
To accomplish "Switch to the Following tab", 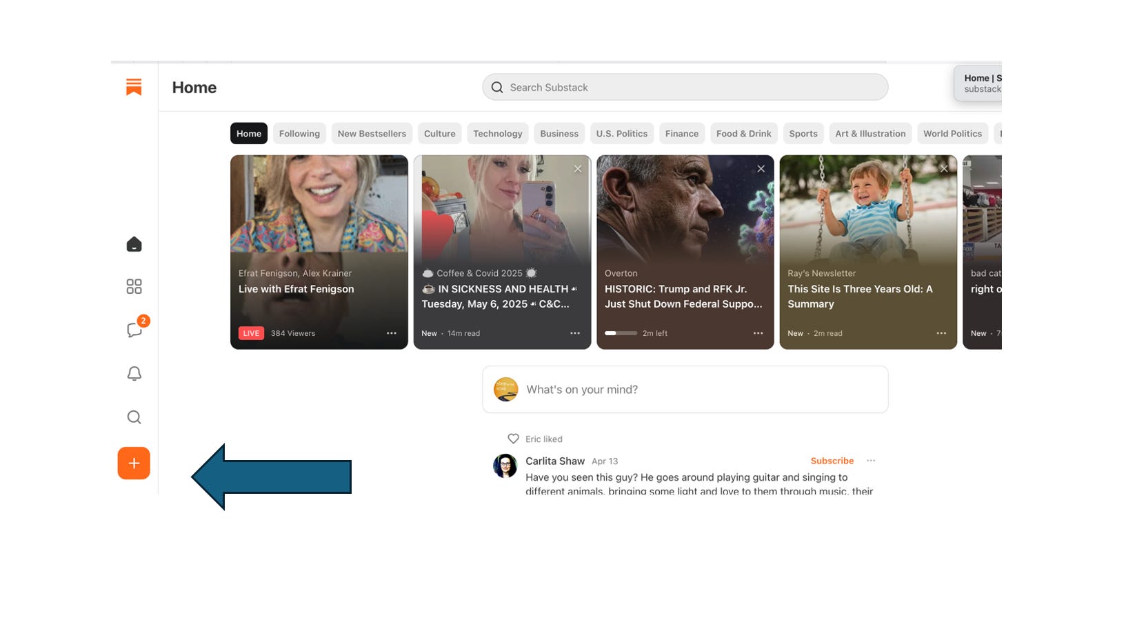I will (x=299, y=134).
